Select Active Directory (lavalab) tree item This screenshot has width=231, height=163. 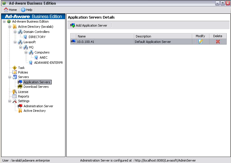click(36, 27)
